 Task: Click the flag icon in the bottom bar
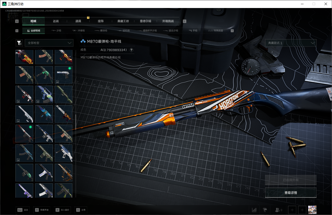(265, 210)
